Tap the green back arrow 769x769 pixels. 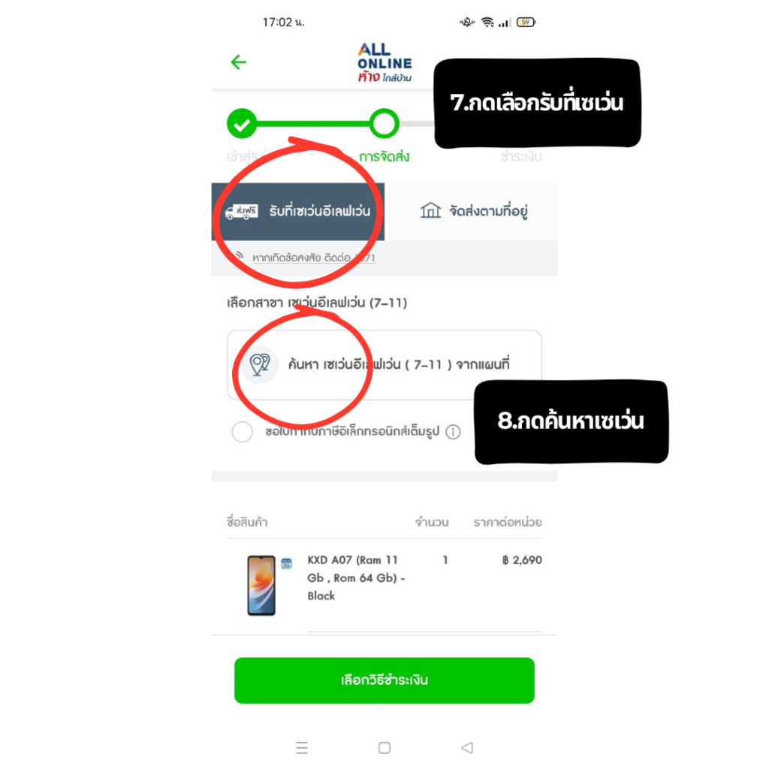click(238, 62)
